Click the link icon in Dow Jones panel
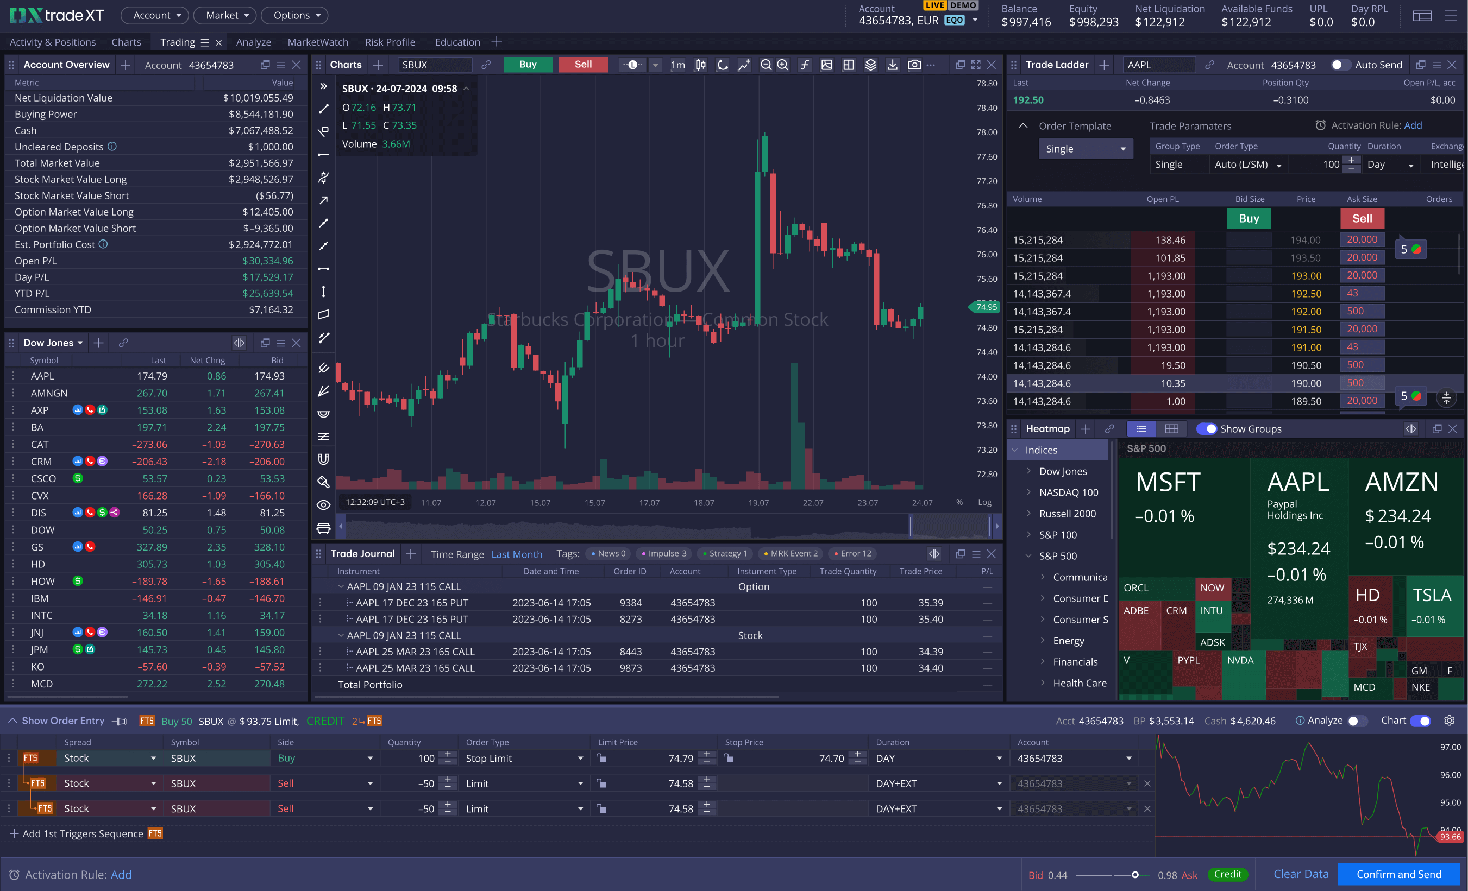Image resolution: width=1468 pixels, height=891 pixels. (x=123, y=343)
